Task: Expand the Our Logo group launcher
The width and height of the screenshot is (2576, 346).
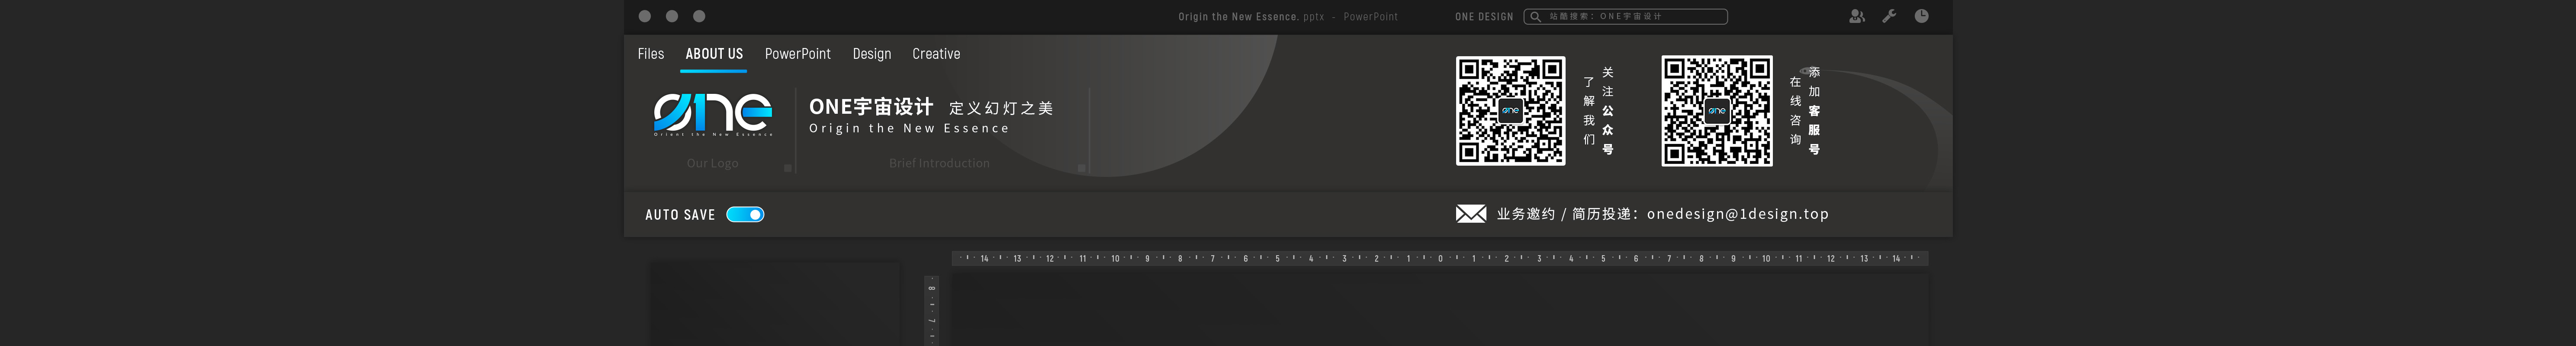Action: point(788,168)
